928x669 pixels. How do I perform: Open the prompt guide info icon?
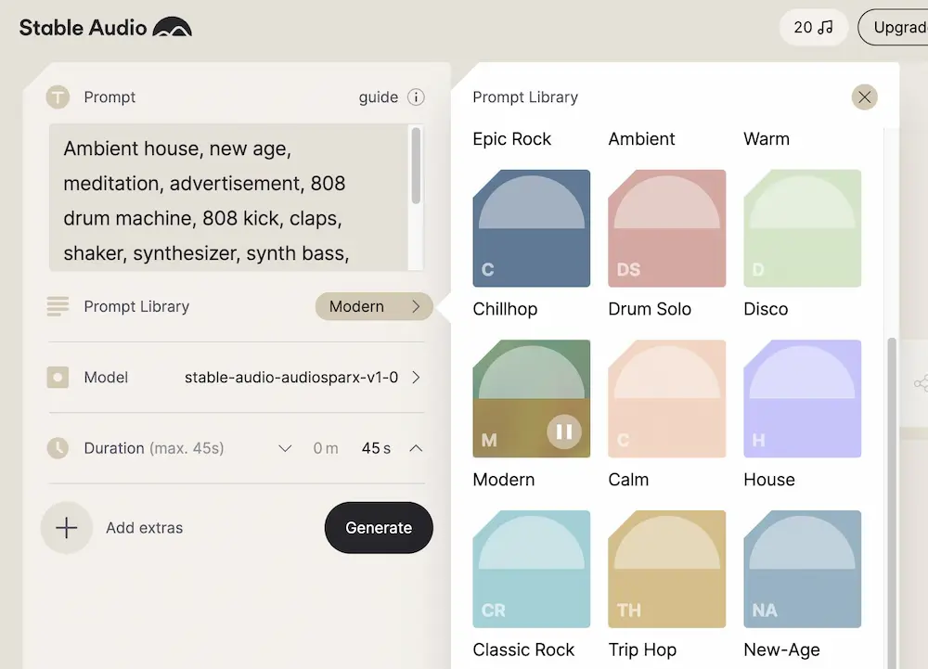(x=416, y=97)
